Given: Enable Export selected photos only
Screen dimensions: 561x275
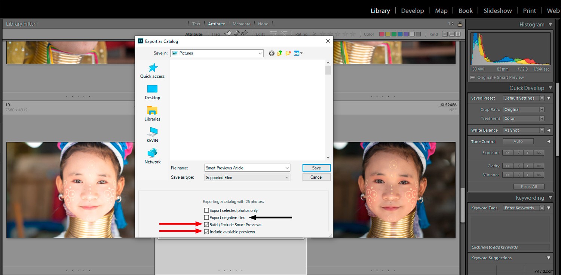Looking at the screenshot, I should [206, 210].
